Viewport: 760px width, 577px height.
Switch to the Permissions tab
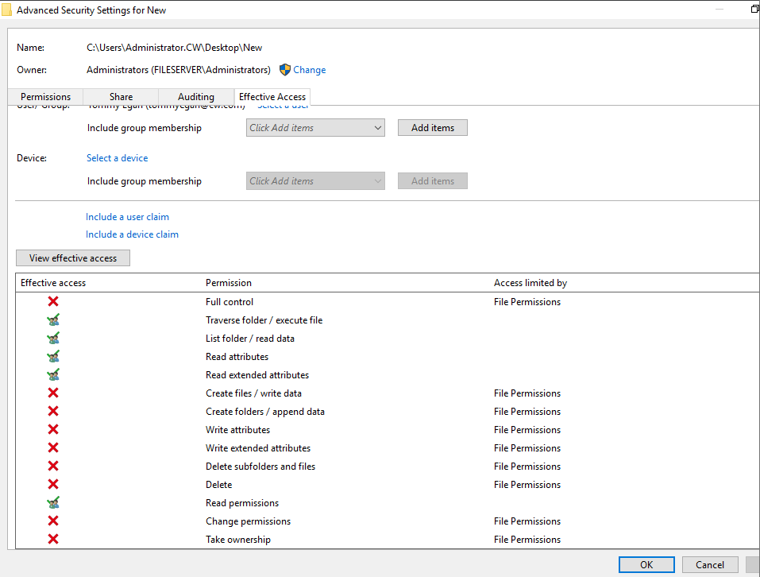point(45,97)
